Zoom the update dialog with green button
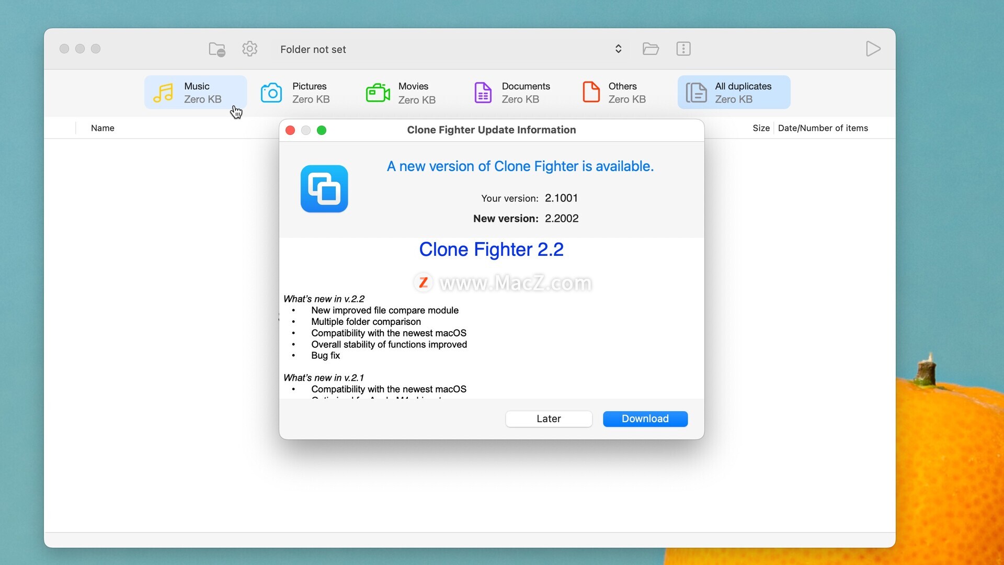The width and height of the screenshot is (1004, 565). tap(322, 130)
